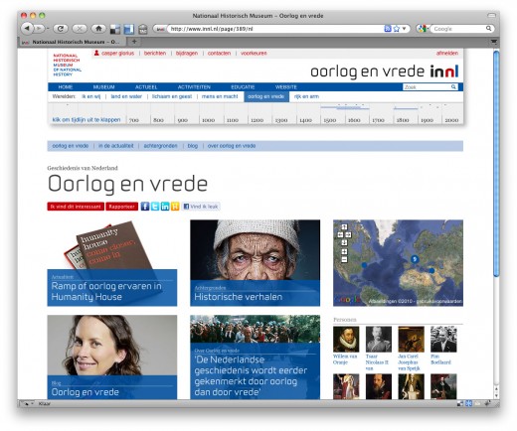The height and width of the screenshot is (431, 517).
Task: Click the Nationaal Historisch Museum logo
Action: [x=67, y=65]
